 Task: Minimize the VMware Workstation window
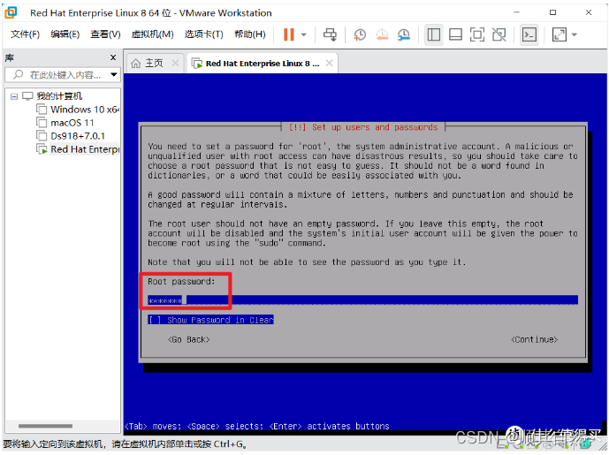[516, 12]
